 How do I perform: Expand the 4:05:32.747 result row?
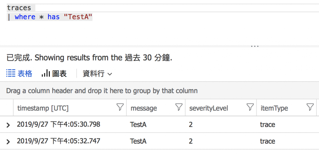tap(8, 142)
